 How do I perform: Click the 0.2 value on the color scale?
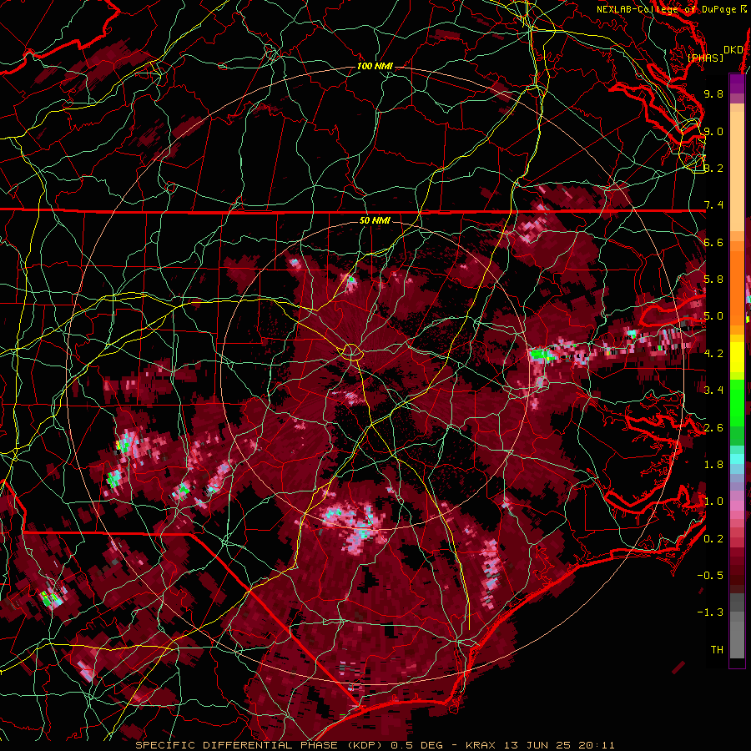713,539
